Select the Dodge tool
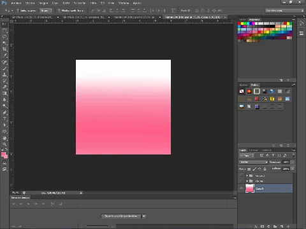 (x=4, y=106)
